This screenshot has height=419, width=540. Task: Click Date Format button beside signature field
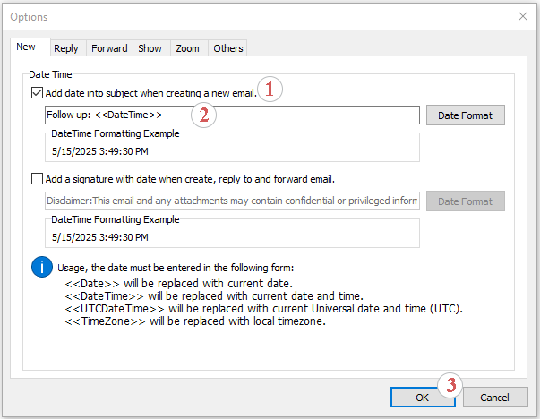coord(465,201)
